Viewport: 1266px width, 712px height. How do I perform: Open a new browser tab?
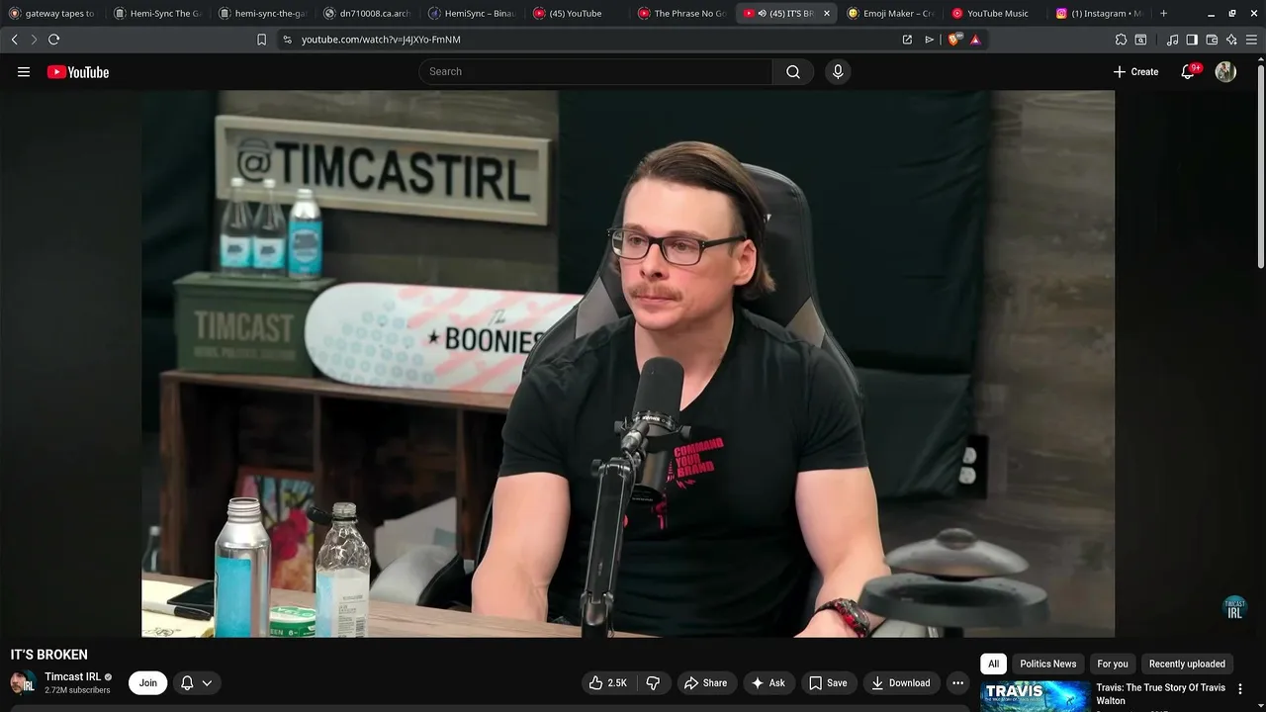coord(1163,14)
